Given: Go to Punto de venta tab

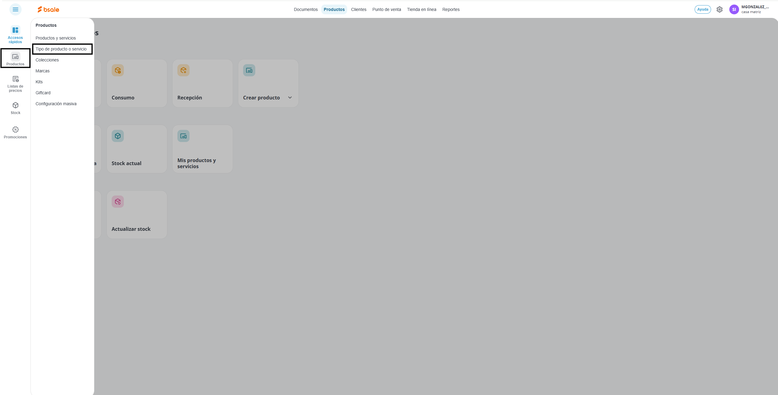Looking at the screenshot, I should pyautogui.click(x=386, y=9).
